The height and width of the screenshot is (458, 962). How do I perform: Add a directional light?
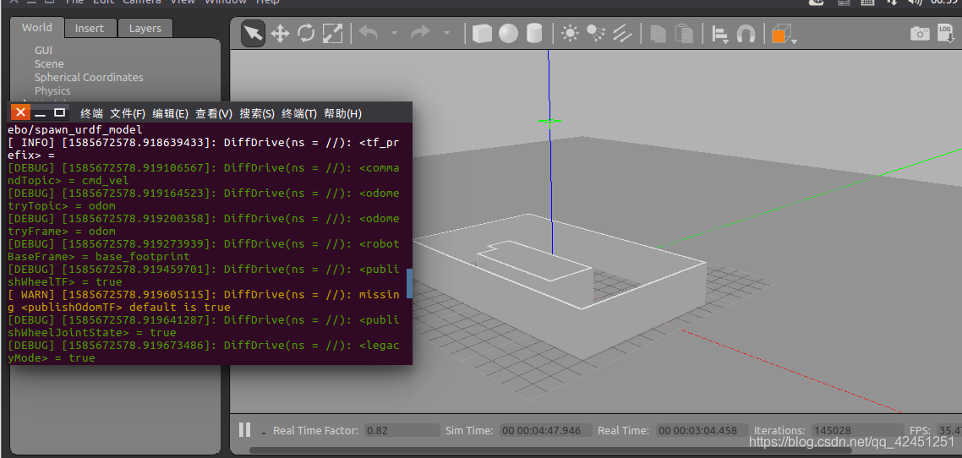pos(622,33)
